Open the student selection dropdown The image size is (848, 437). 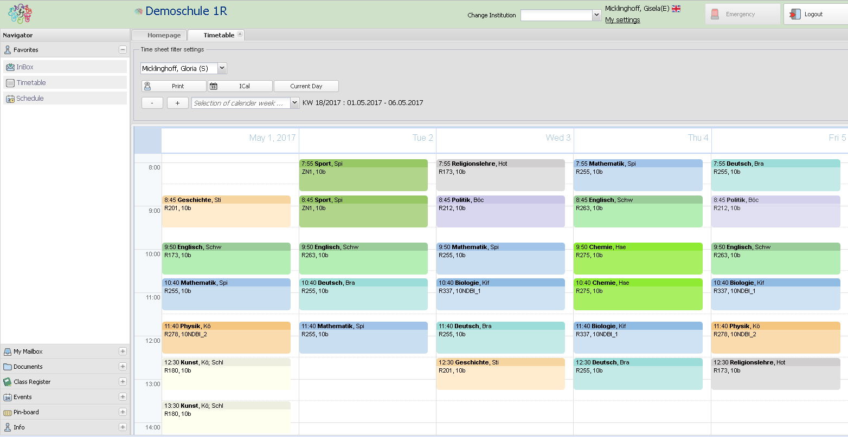click(x=222, y=69)
